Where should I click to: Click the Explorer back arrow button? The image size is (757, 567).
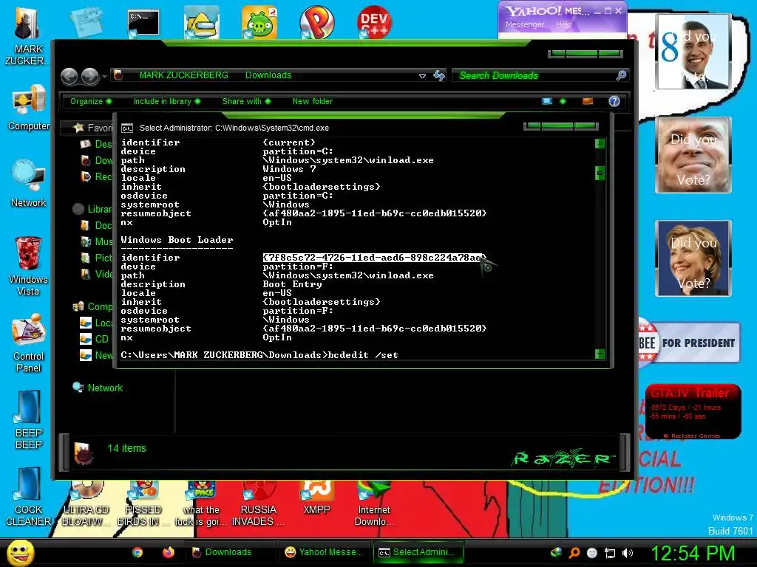pos(69,76)
